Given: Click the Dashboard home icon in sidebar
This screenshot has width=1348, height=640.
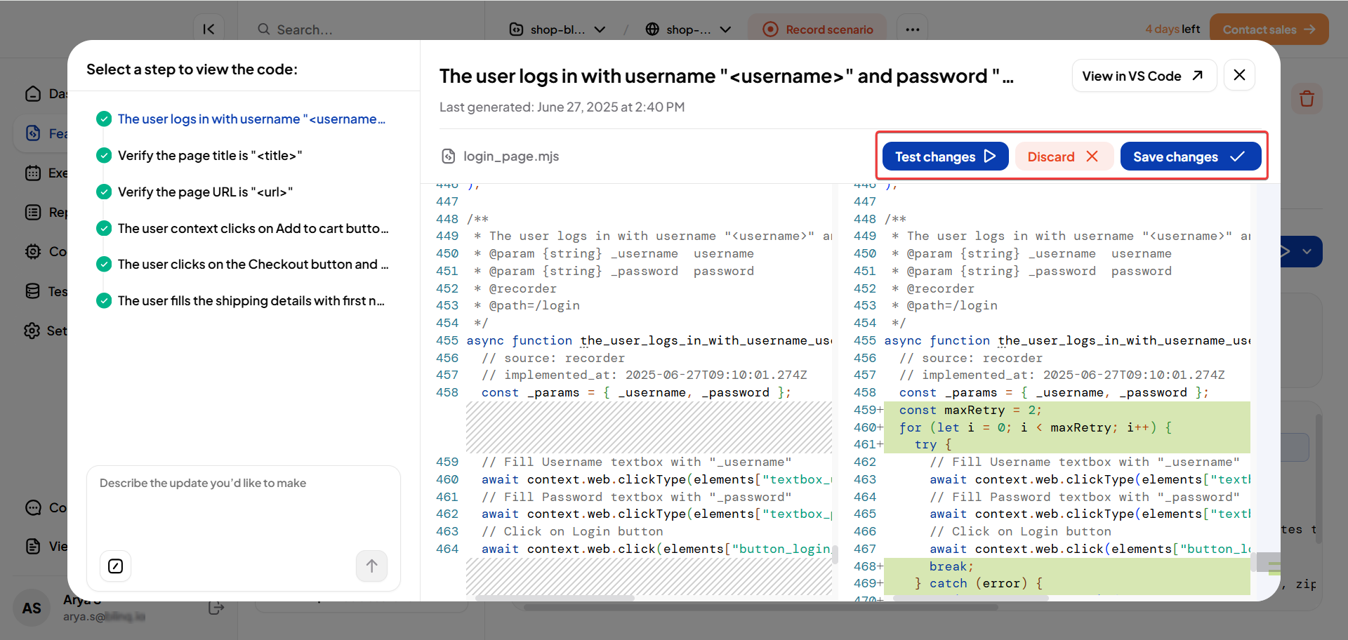Looking at the screenshot, I should tap(33, 94).
